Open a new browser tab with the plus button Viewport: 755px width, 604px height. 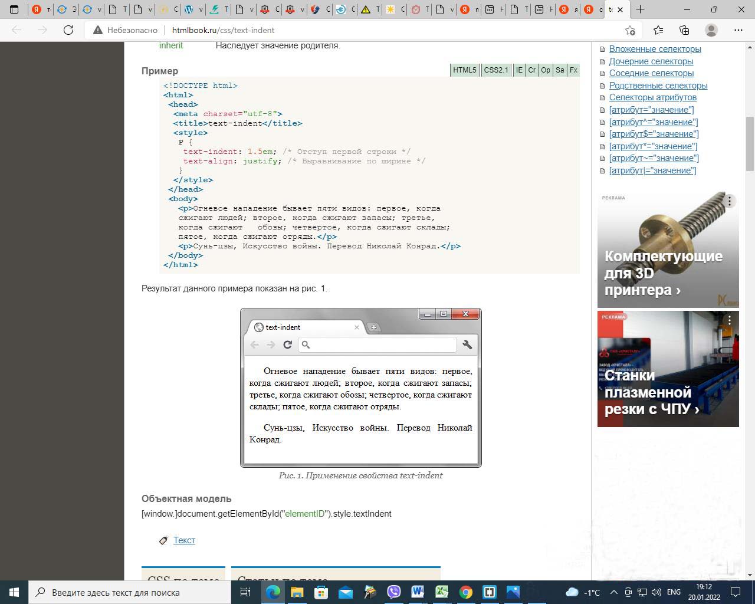tap(640, 9)
